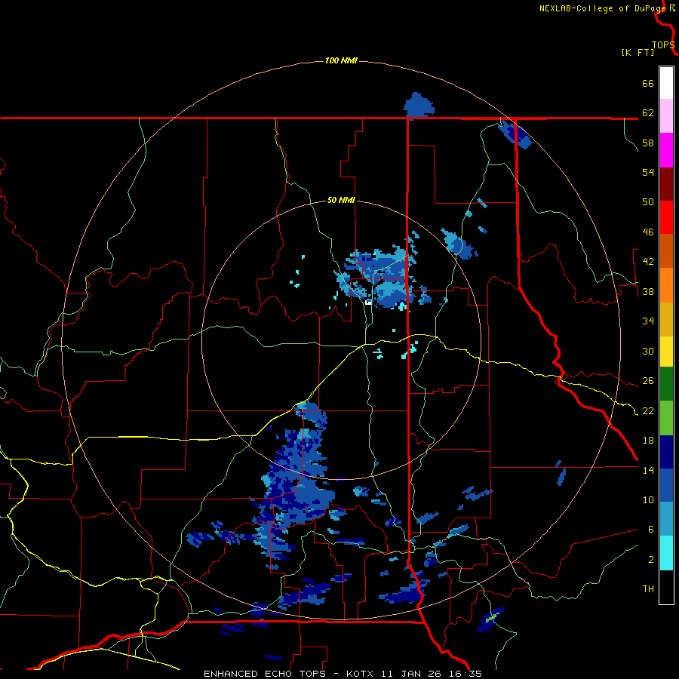The width and height of the screenshot is (679, 679).
Task: Click the light blue 10 kft swatch
Action: [x=666, y=519]
